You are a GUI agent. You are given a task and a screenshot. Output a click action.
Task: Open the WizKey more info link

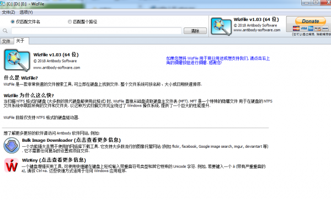click(54, 160)
